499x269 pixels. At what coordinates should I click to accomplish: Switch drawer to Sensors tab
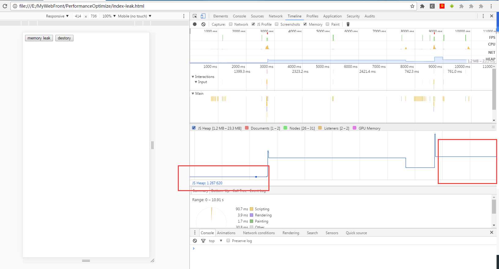(332, 233)
